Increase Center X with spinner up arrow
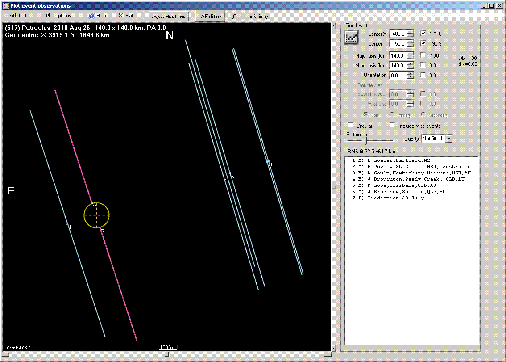506x362 pixels. [411, 32]
